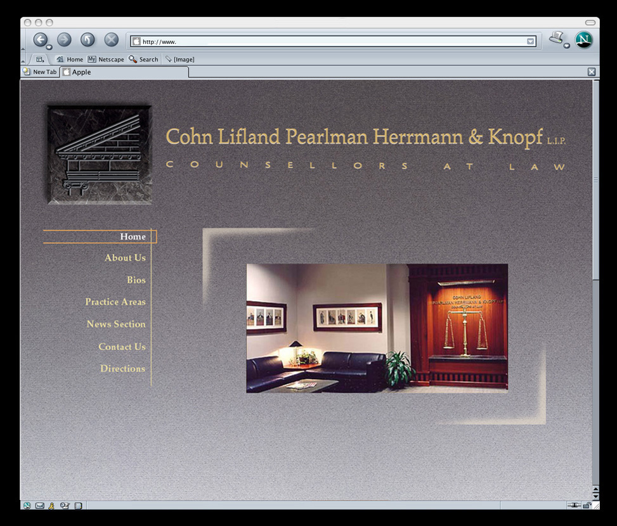The image size is (617, 526).
Task: Open a New Tab
Action: click(x=40, y=72)
